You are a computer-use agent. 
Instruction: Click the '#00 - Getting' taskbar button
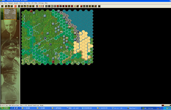149,108
